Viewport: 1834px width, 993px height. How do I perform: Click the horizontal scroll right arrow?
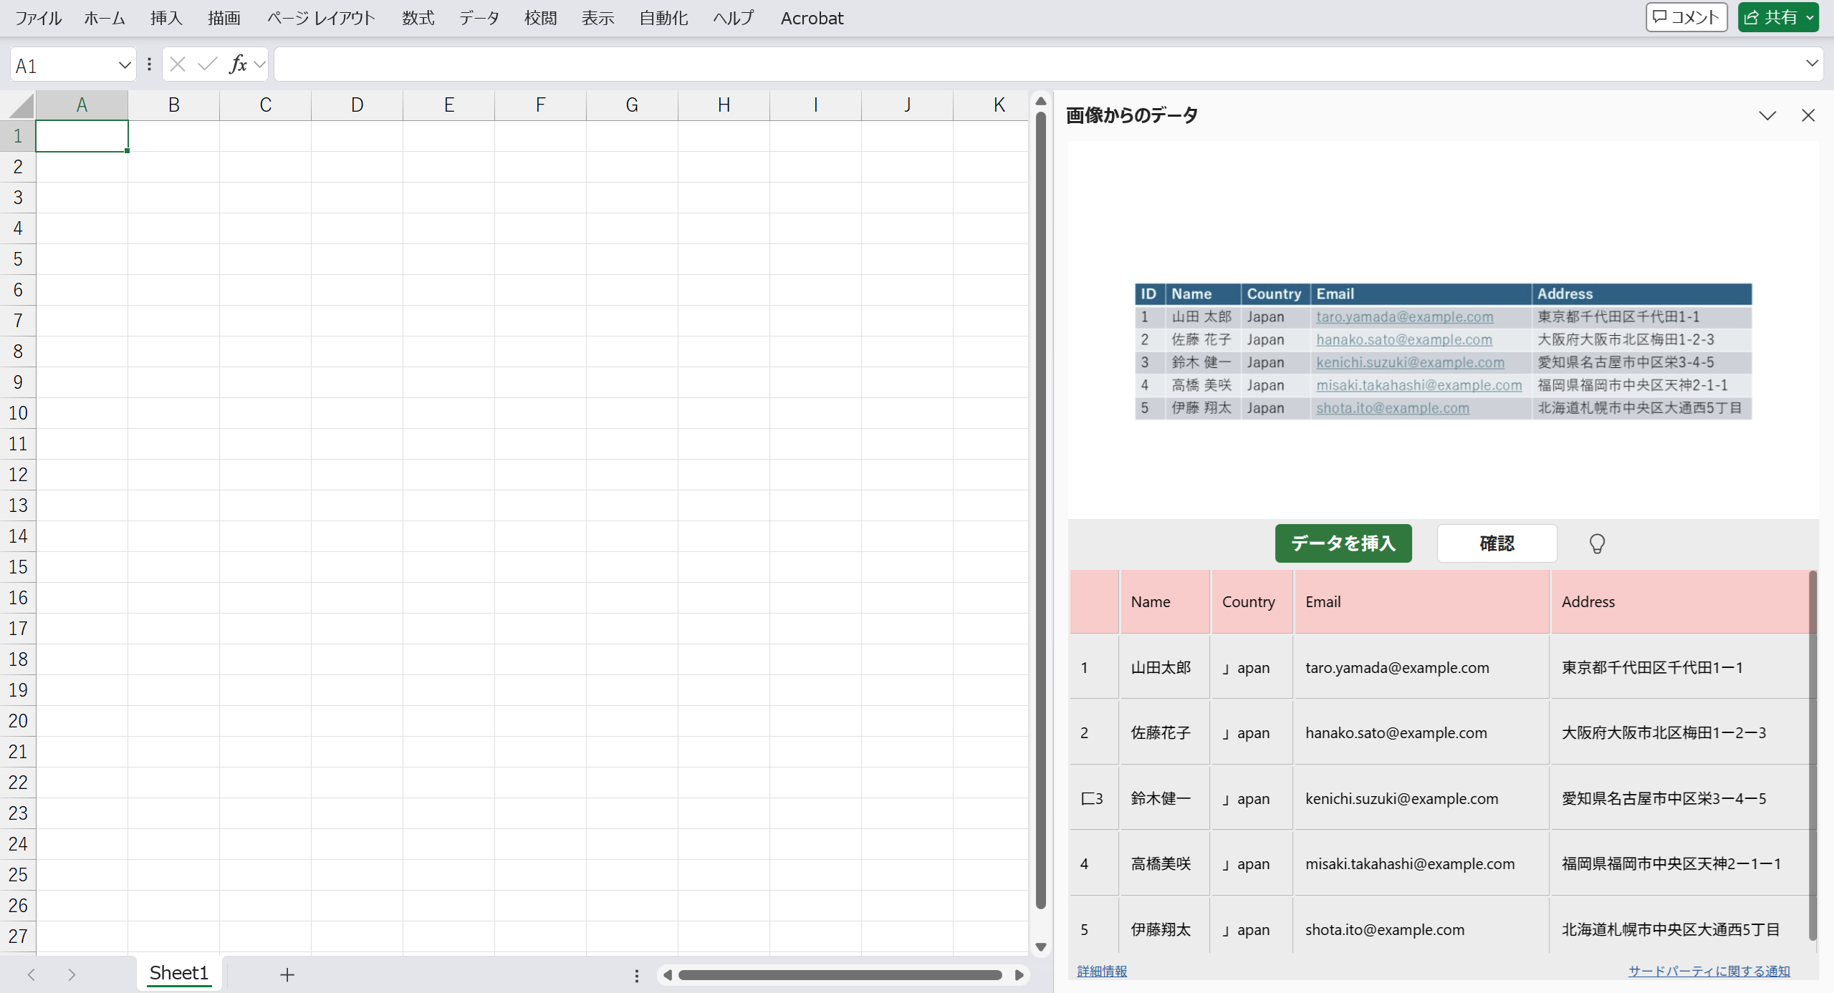point(1019,975)
